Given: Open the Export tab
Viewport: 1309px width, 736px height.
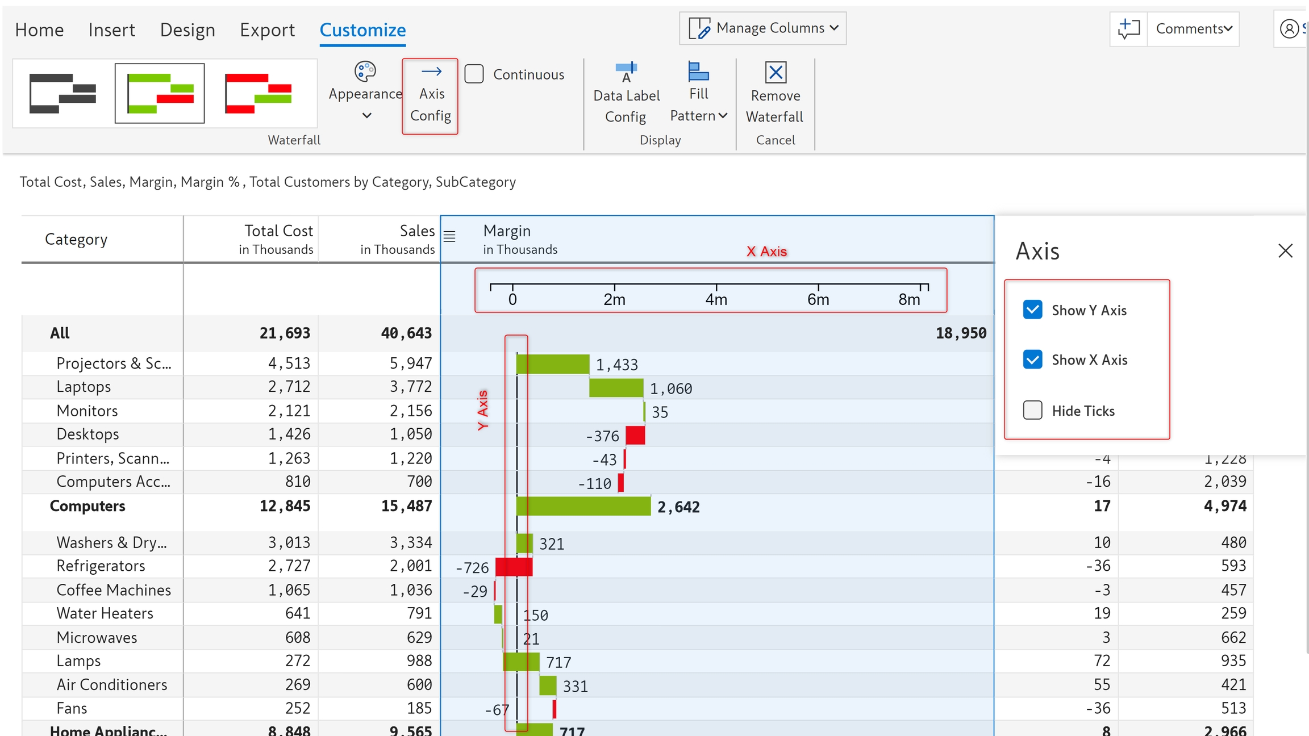Looking at the screenshot, I should pyautogui.click(x=267, y=30).
